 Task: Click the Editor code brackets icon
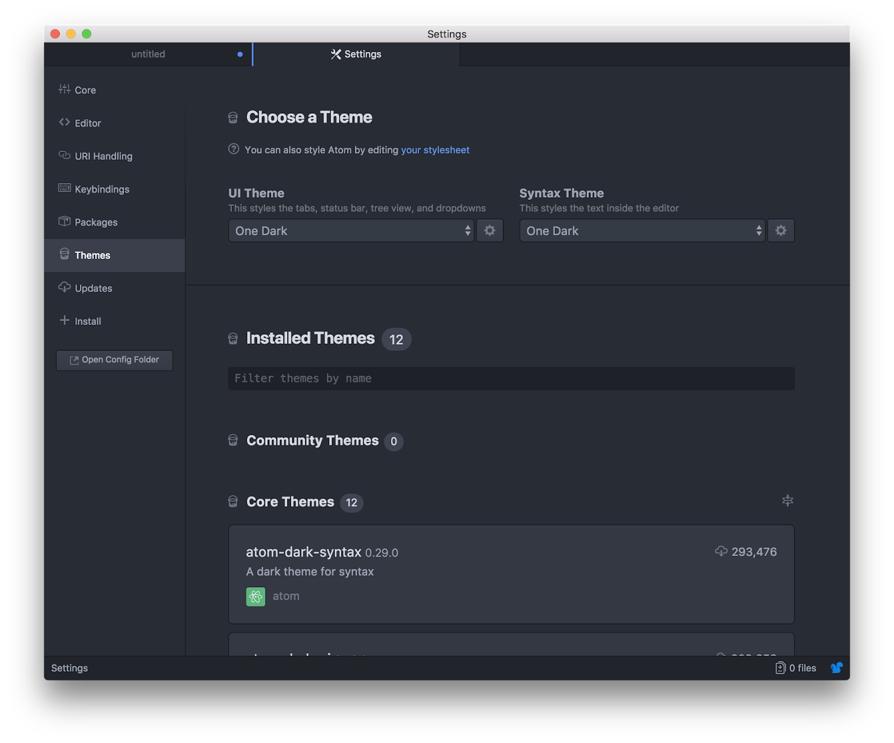64,122
